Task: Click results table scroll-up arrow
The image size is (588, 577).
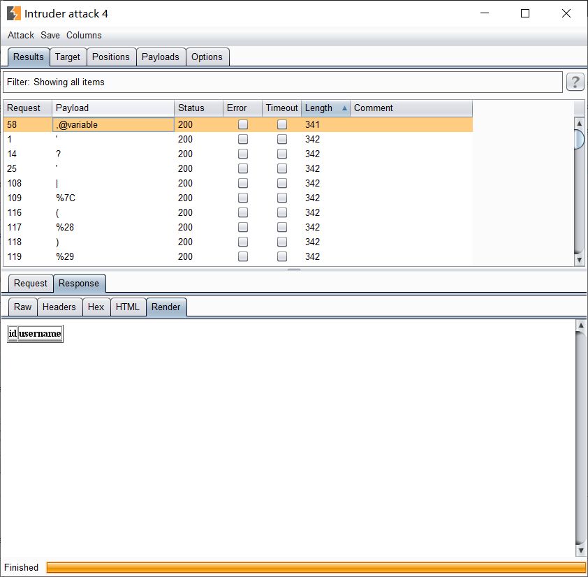Action: (580, 124)
